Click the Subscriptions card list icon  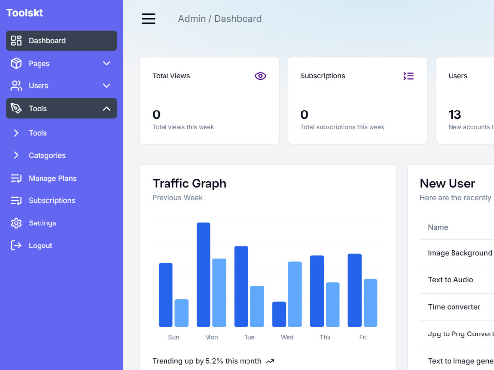click(x=409, y=76)
